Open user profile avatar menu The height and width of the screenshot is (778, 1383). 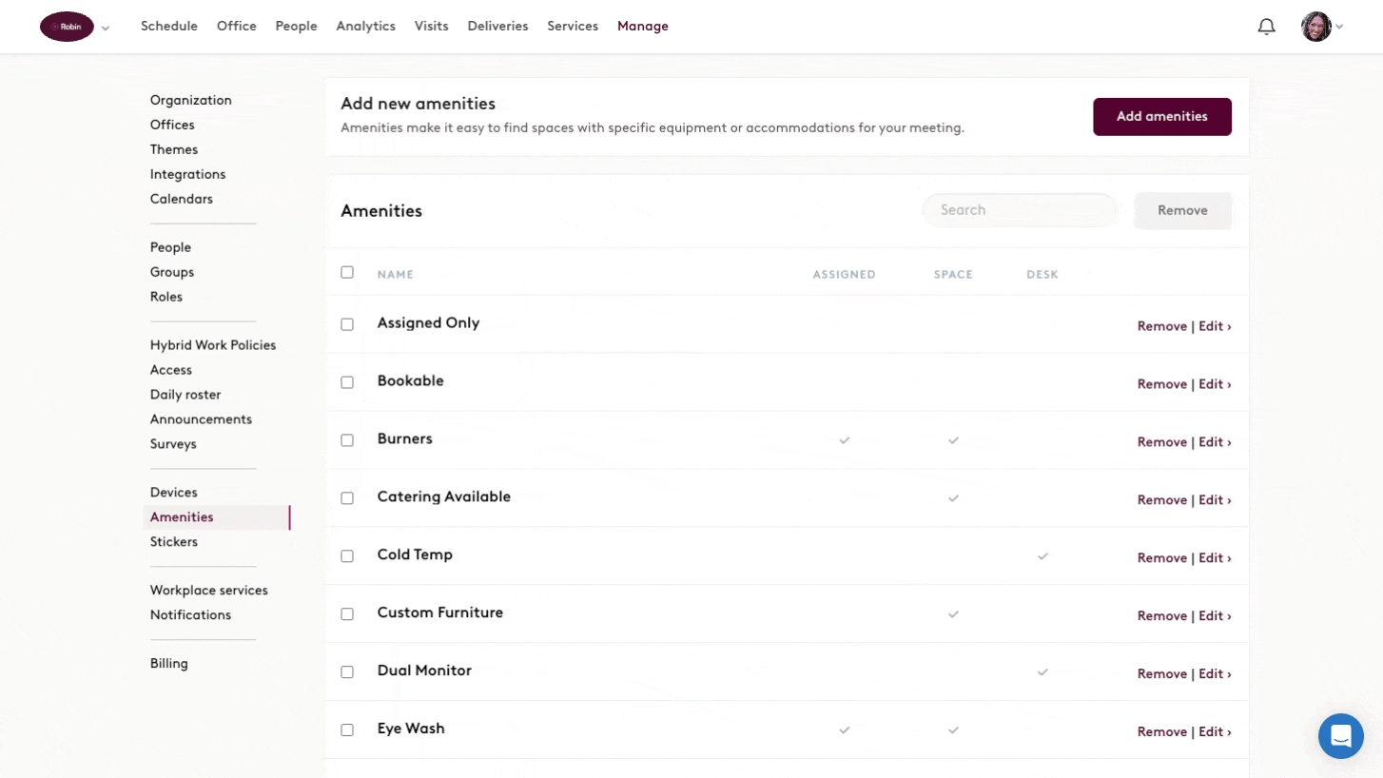click(1316, 27)
